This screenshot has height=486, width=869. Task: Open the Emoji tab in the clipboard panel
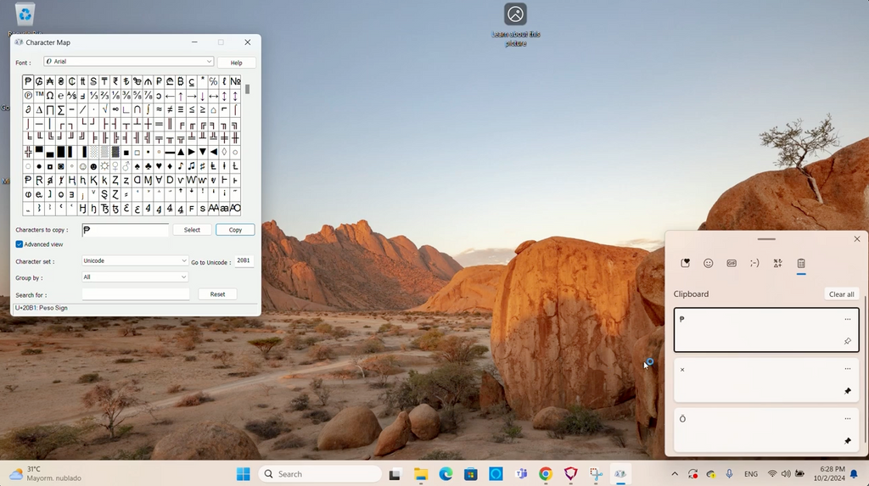pyautogui.click(x=708, y=264)
